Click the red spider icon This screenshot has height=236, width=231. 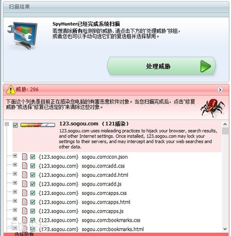click(x=212, y=108)
